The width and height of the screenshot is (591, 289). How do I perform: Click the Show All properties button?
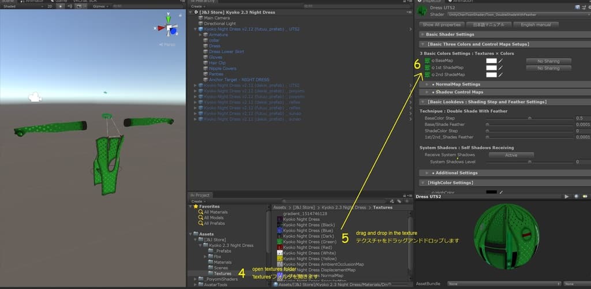[442, 25]
